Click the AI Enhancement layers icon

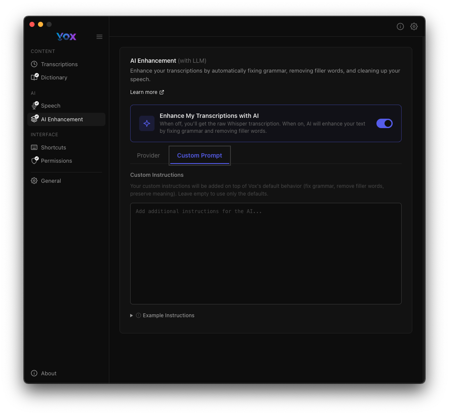tap(34, 119)
